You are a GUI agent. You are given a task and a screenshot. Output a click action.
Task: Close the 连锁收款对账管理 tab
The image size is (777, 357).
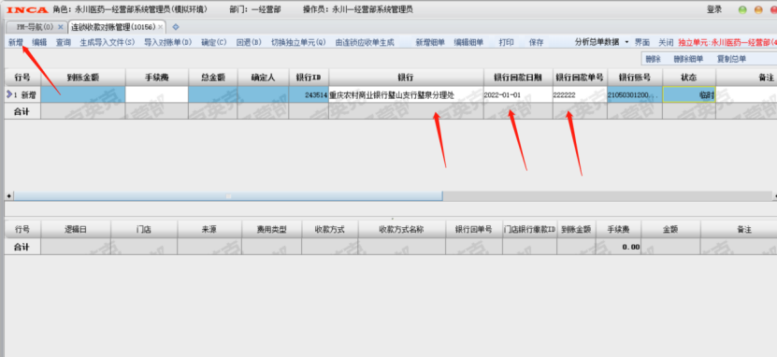click(161, 27)
